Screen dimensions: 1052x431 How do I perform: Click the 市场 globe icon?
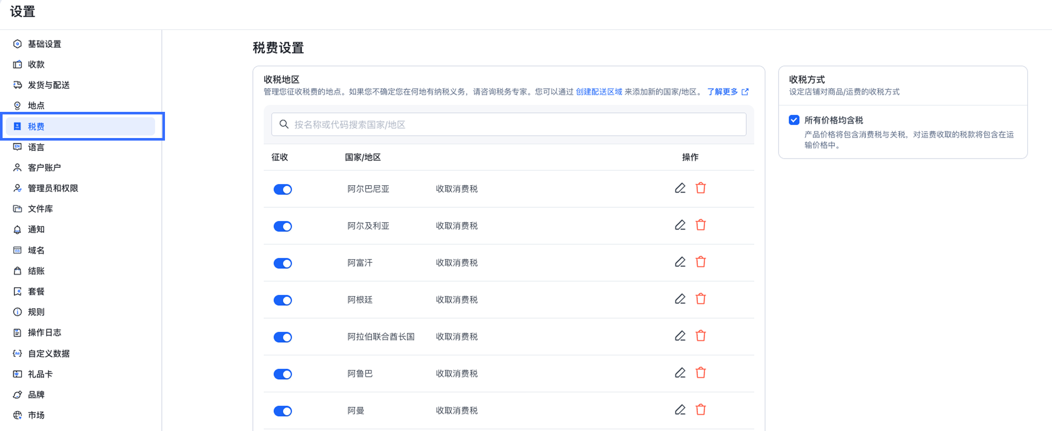17,415
